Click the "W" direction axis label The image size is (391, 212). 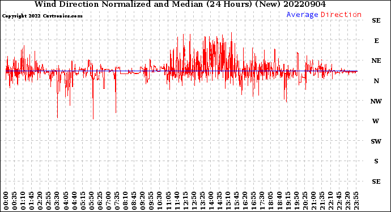[376, 121]
